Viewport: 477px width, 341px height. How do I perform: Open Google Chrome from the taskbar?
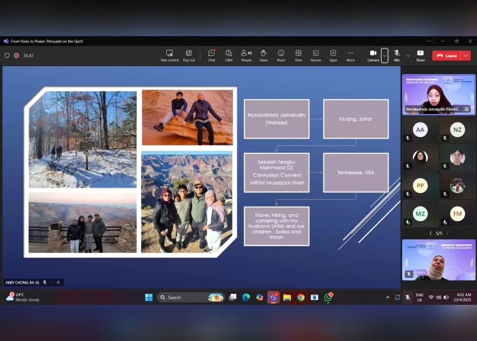click(301, 297)
